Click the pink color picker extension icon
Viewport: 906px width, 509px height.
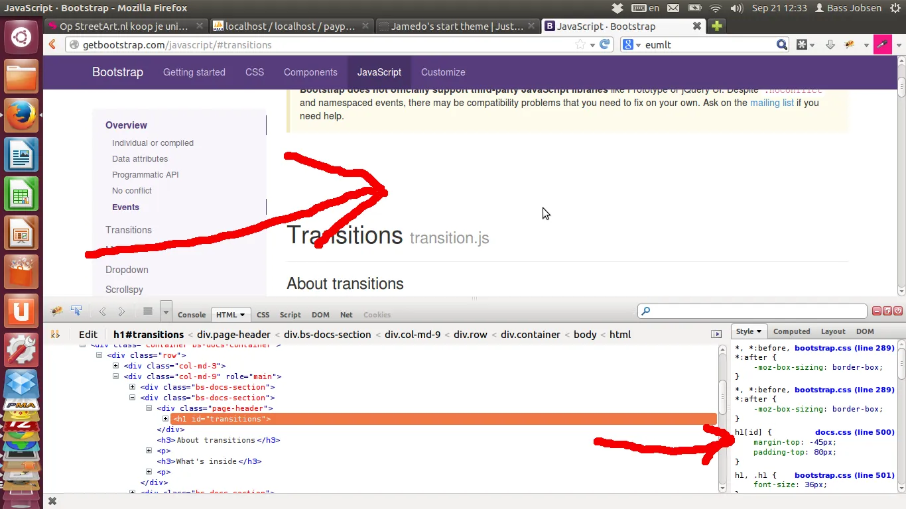pos(883,45)
